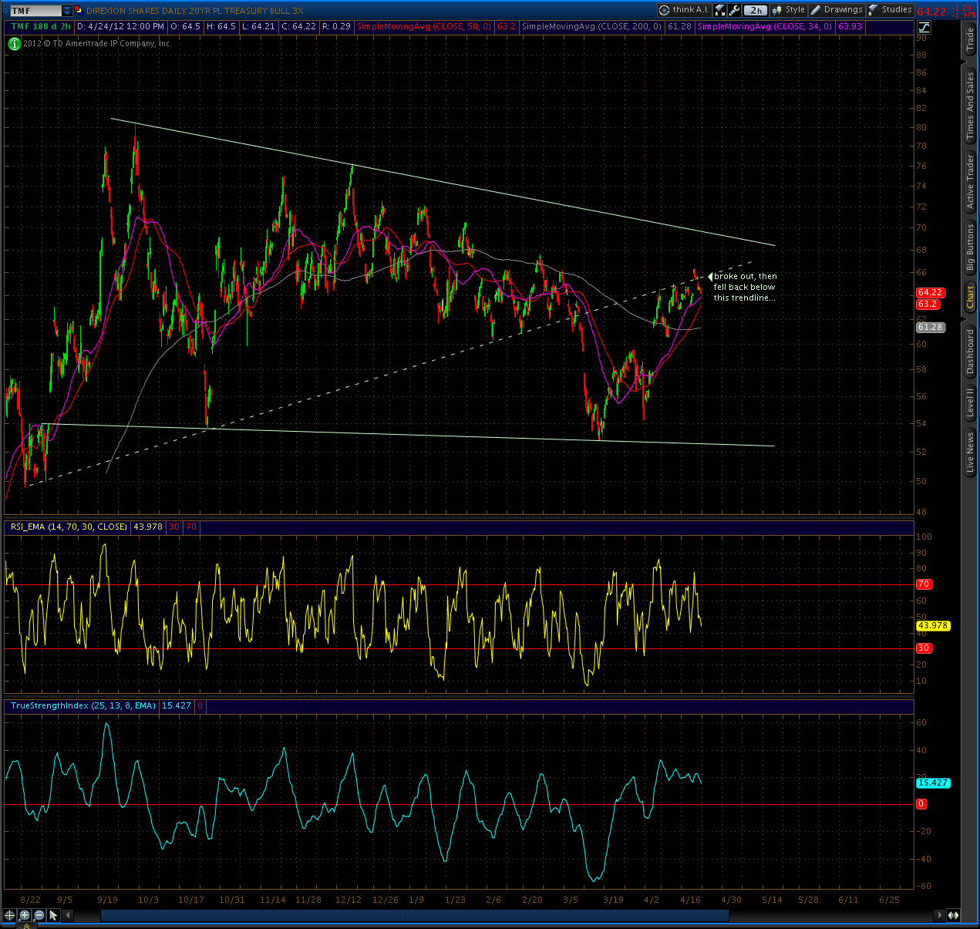Viewport: 980px width, 929px height.
Task: Select the pointer cursor tool
Action: 53,915
